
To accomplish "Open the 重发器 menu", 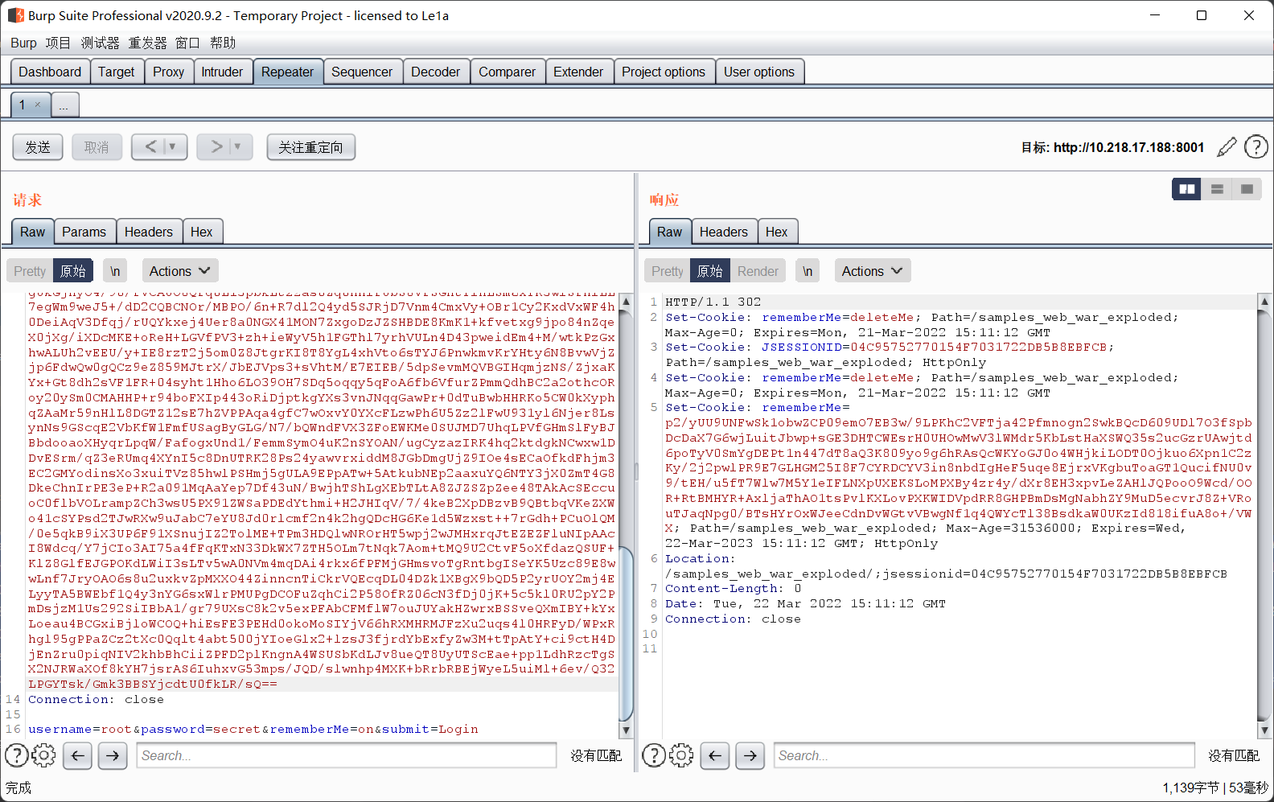I will (x=148, y=43).
